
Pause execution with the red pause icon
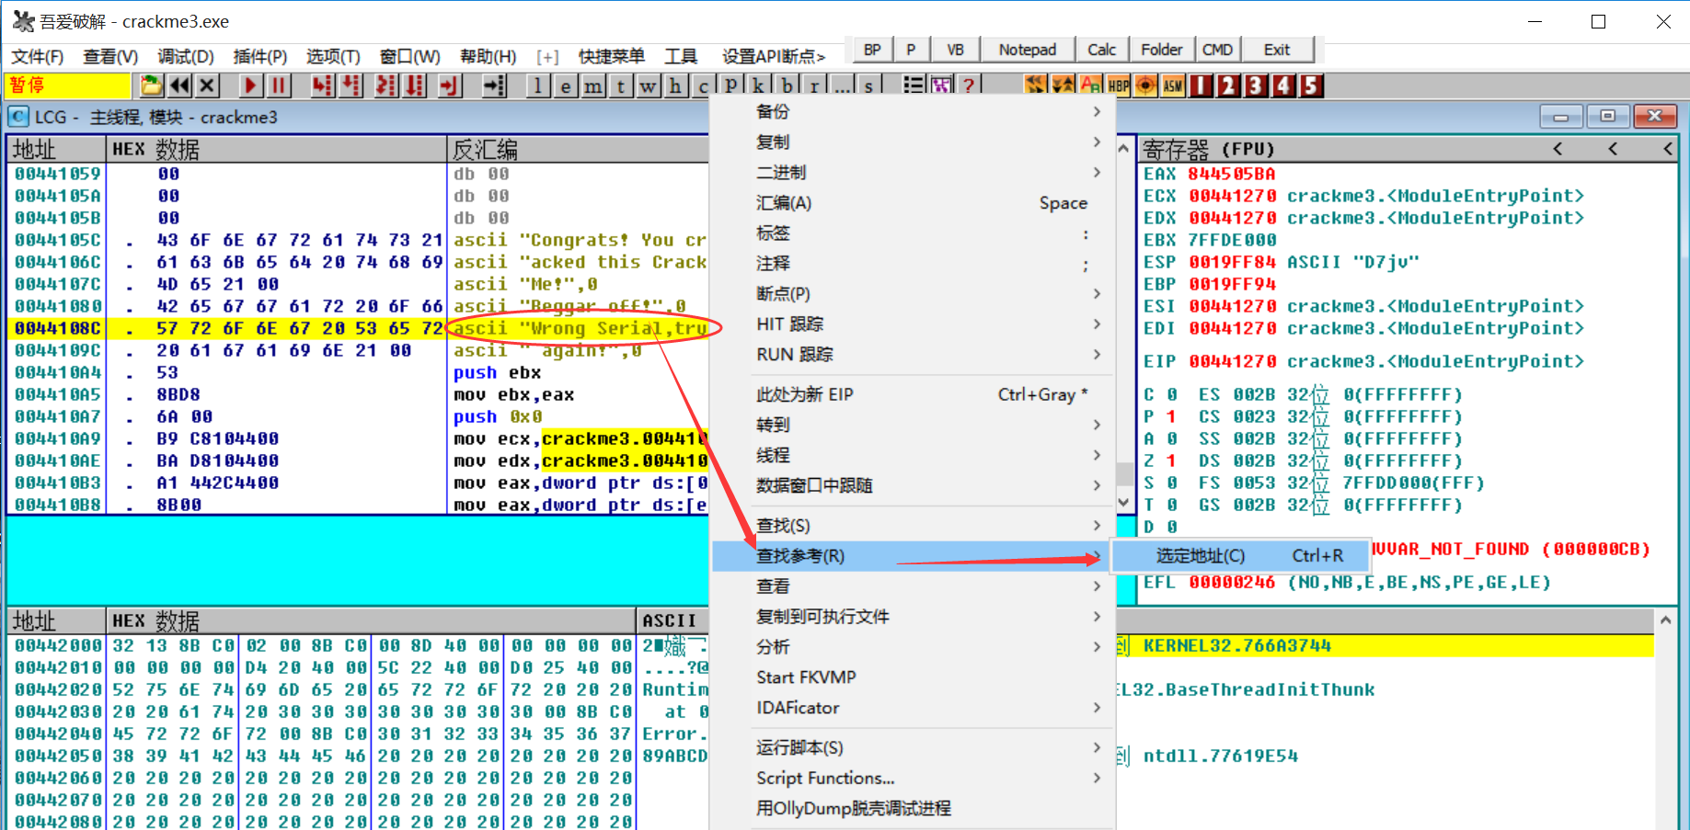tap(278, 85)
